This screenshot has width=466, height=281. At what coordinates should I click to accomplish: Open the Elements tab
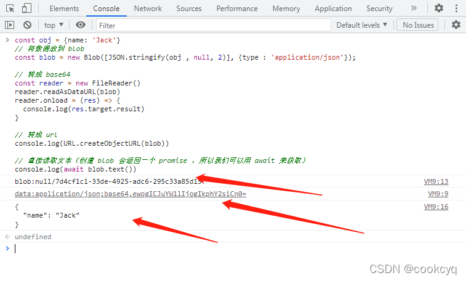64,9
